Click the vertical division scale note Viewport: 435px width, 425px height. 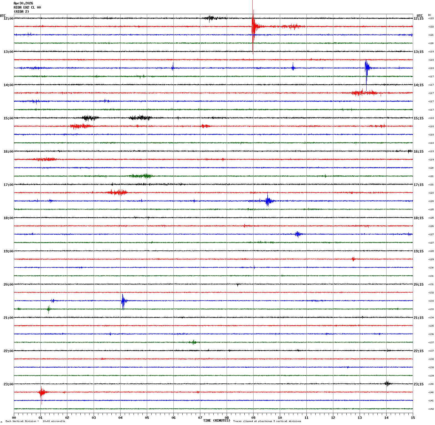click(35, 421)
